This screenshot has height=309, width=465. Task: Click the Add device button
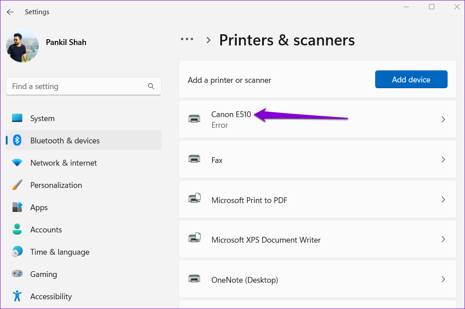411,79
